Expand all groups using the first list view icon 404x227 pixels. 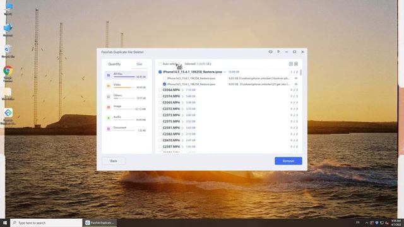(x=291, y=64)
